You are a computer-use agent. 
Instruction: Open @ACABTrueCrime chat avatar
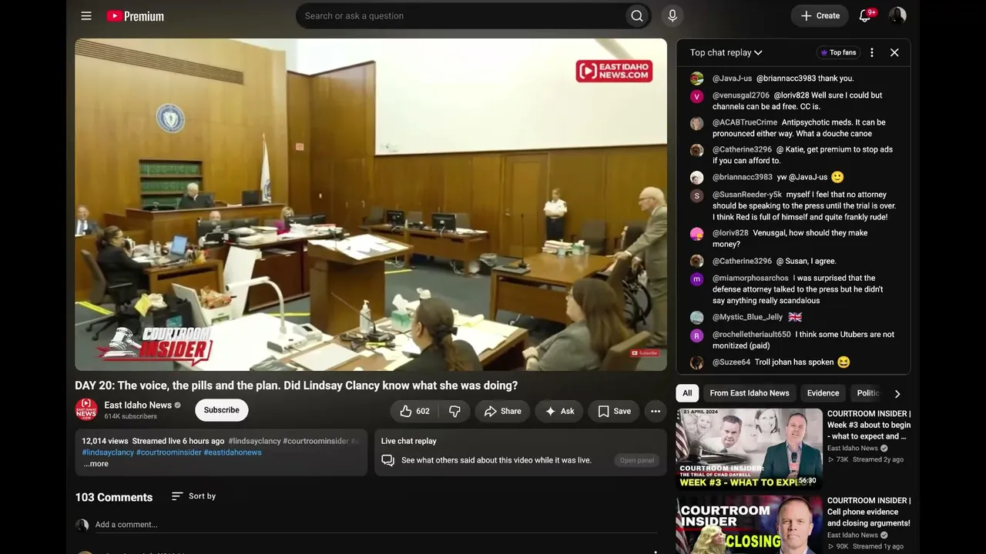pyautogui.click(x=696, y=123)
